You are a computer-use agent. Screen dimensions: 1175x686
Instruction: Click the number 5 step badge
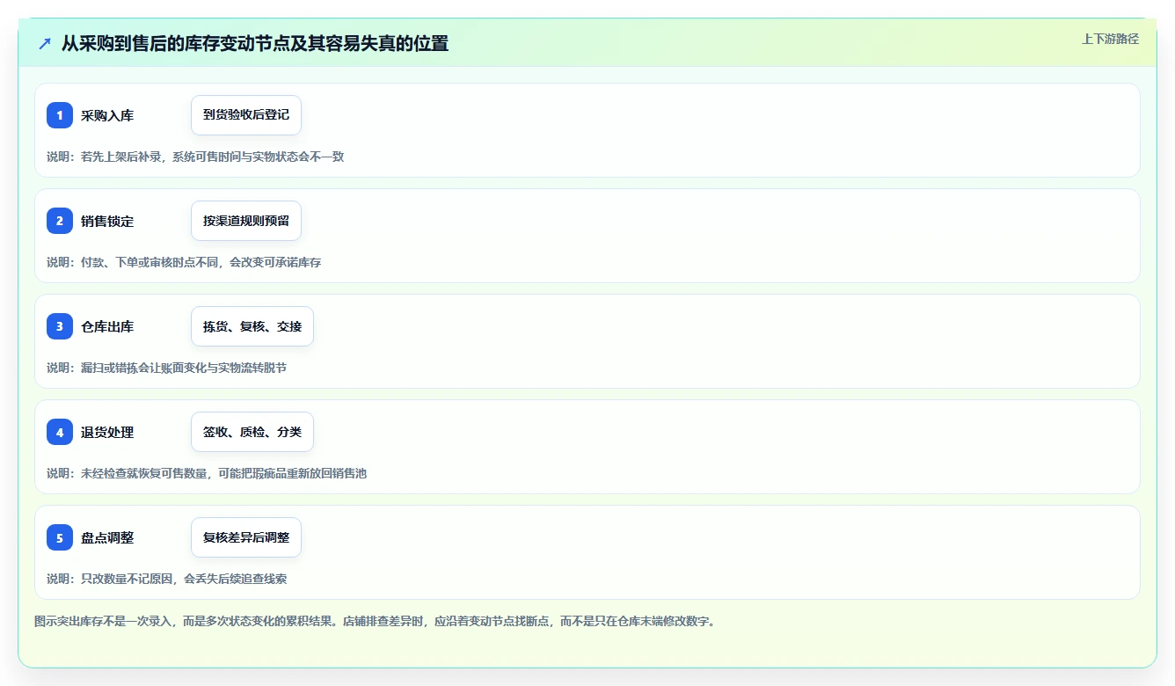click(60, 537)
